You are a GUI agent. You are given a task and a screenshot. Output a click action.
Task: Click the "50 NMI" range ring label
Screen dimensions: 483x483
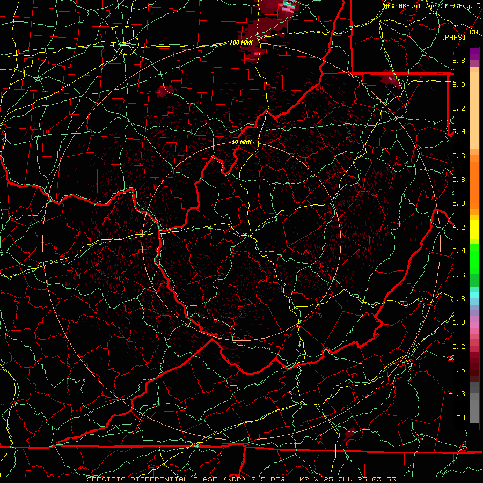pyautogui.click(x=242, y=142)
